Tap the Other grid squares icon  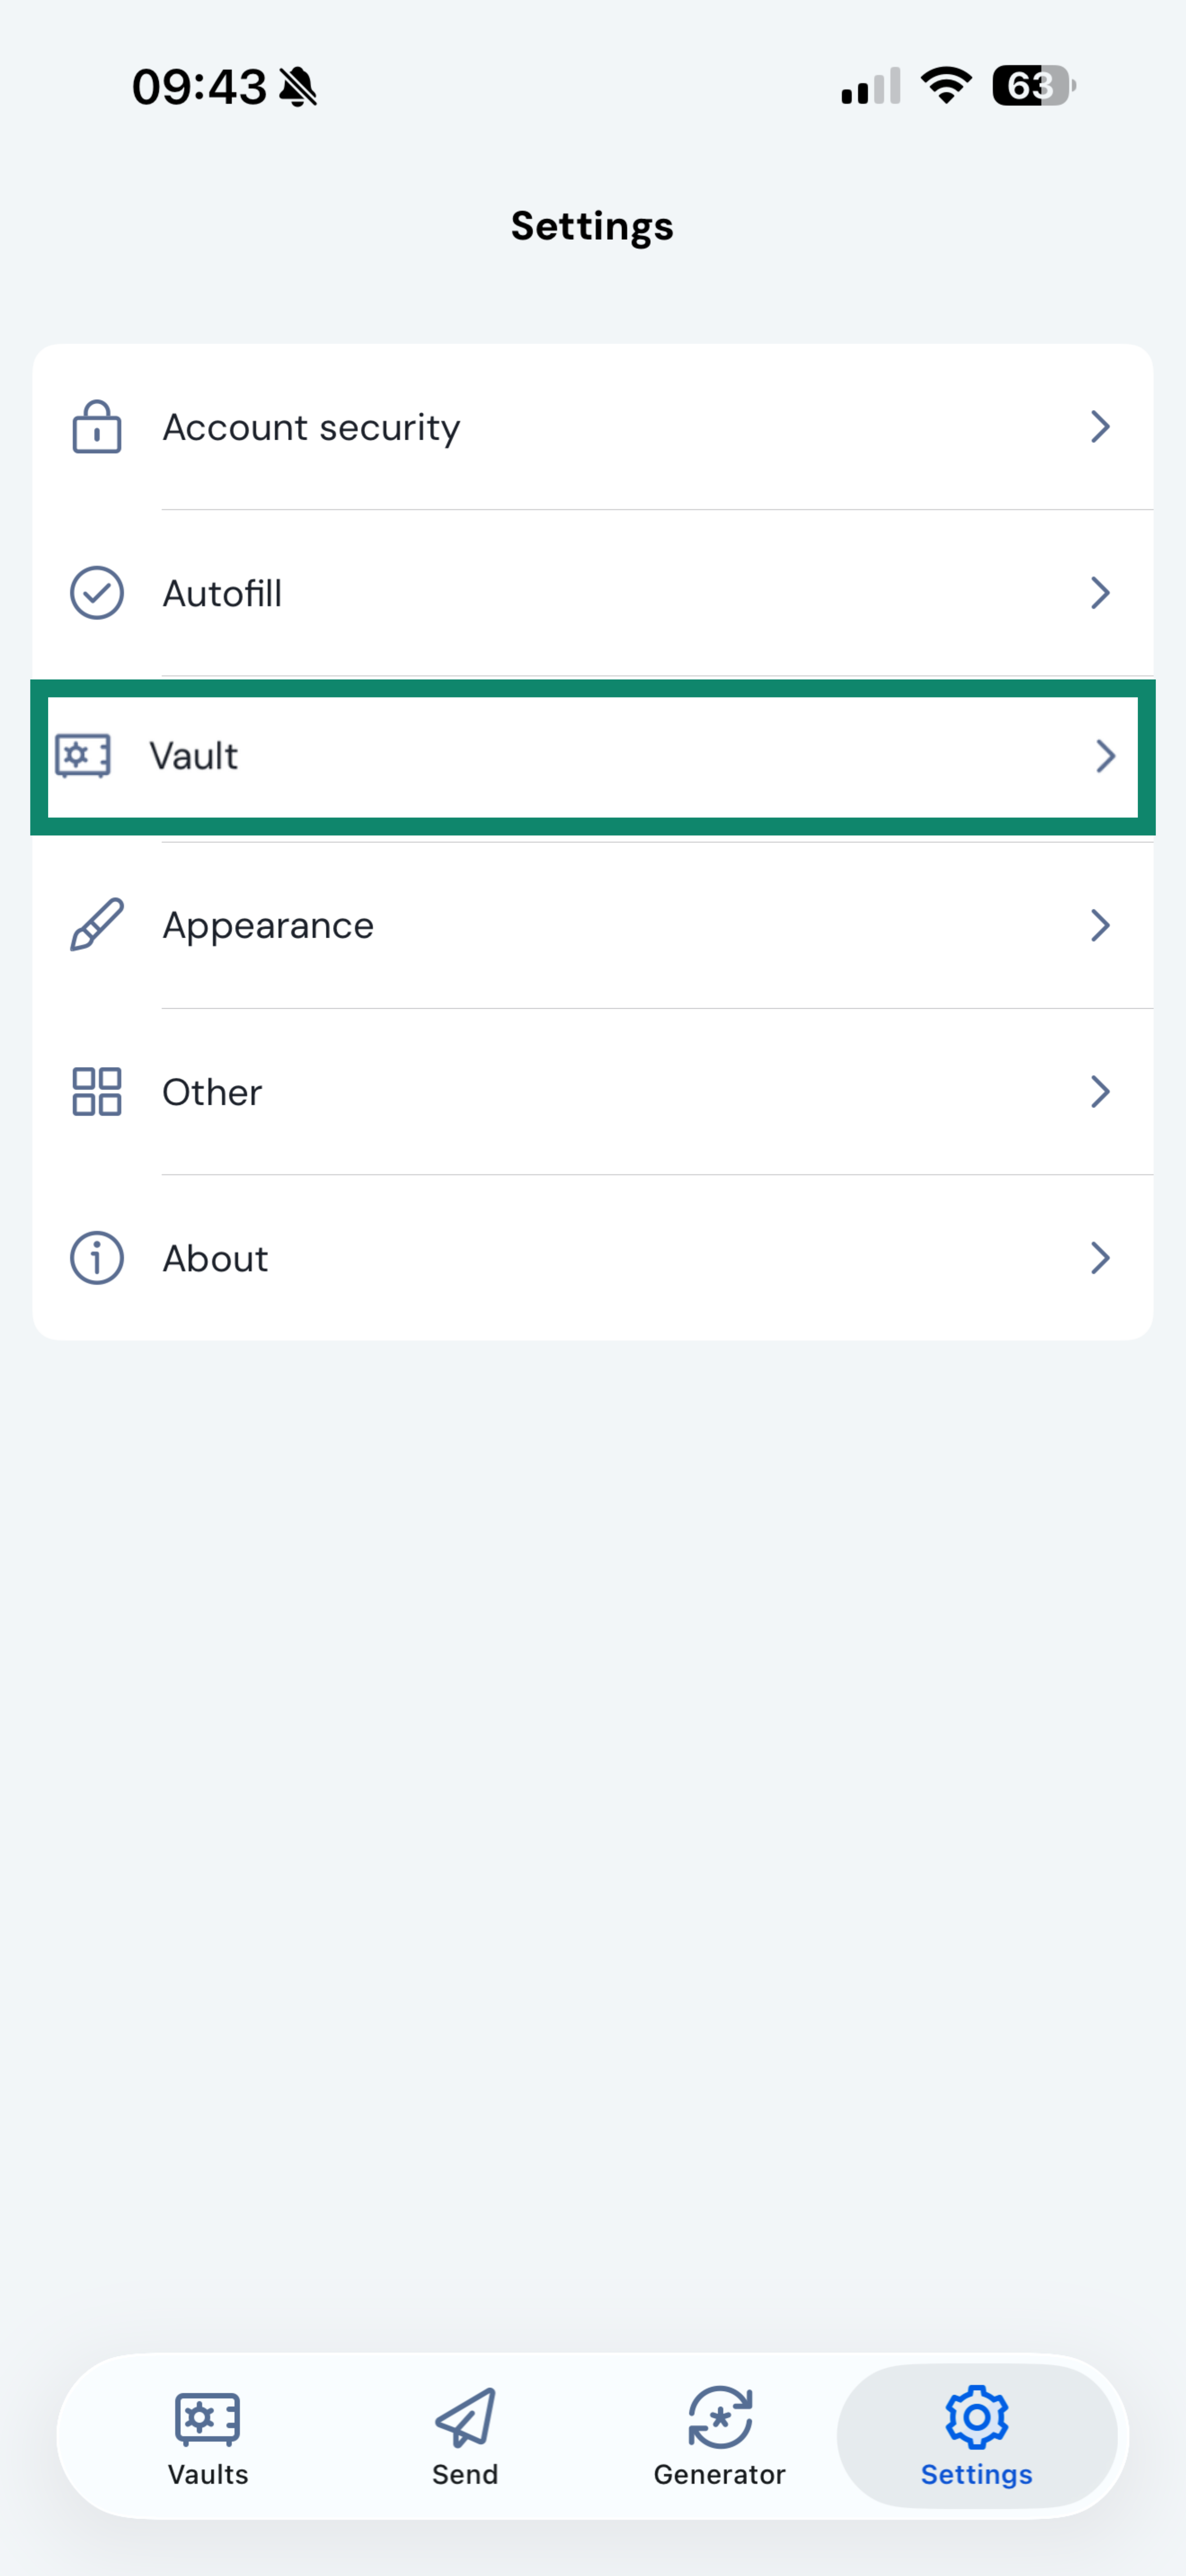(97, 1091)
